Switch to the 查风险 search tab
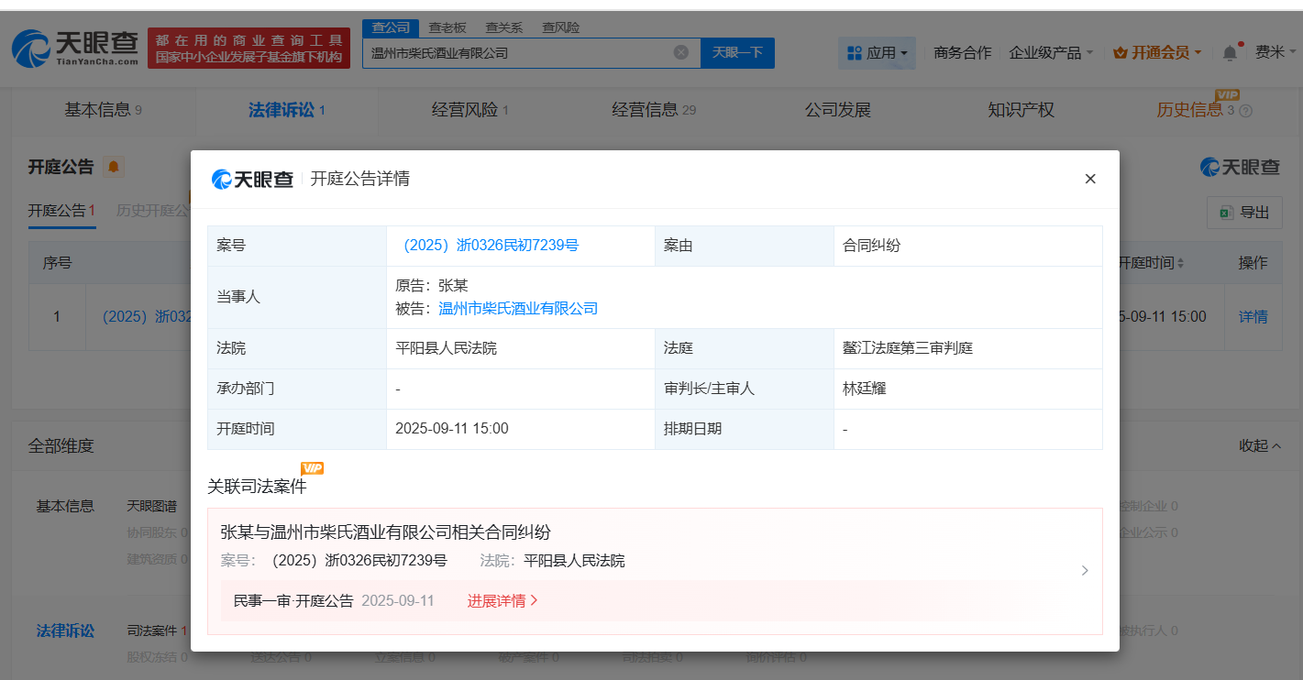 coord(560,27)
